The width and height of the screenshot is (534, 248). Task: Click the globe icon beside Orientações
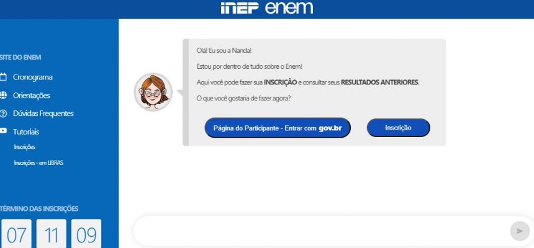coord(3,95)
